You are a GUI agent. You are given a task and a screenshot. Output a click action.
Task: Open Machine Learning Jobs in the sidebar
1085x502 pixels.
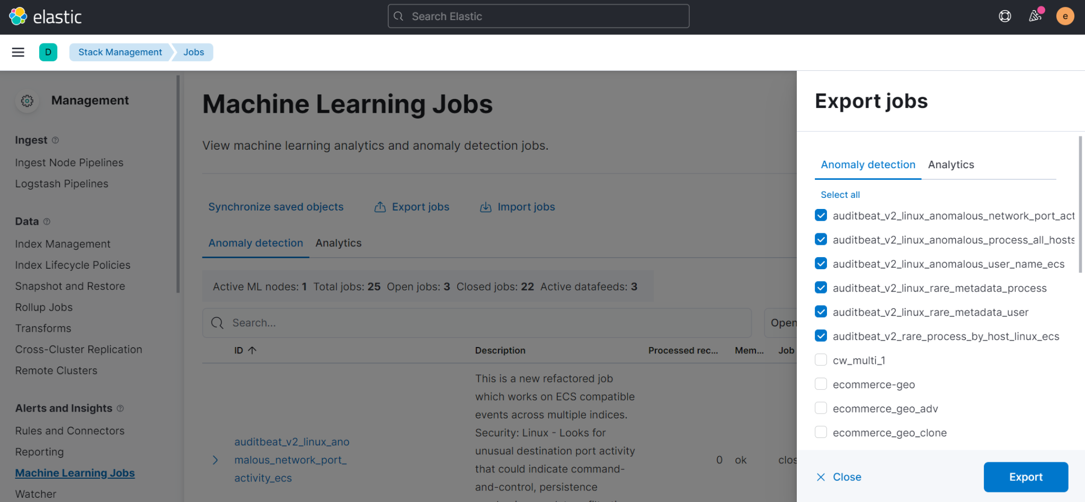pyautogui.click(x=74, y=472)
